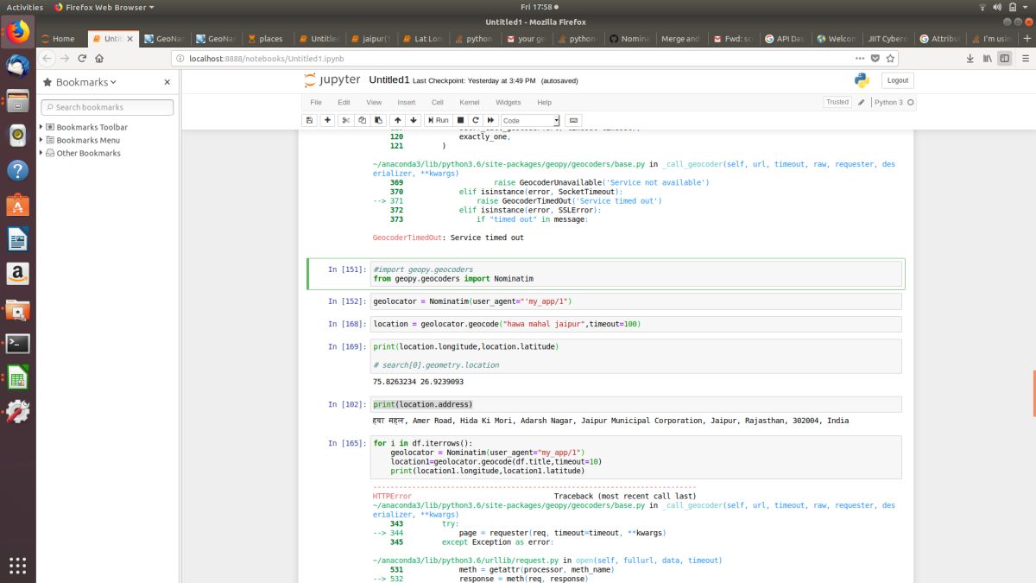Click the Python logo beside Logout
The image size is (1036, 583).
862,80
